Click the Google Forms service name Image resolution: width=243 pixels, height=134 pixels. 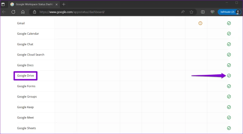26,86
